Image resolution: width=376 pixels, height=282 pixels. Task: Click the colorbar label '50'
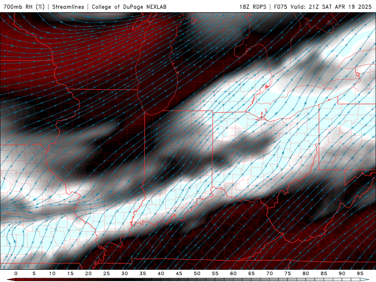pos(197,274)
